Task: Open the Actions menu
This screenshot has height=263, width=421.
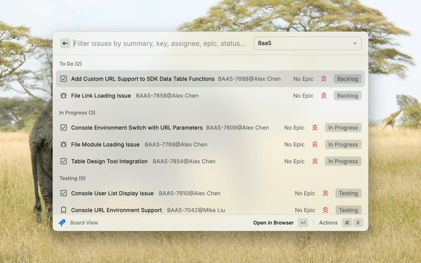Action: point(328,223)
